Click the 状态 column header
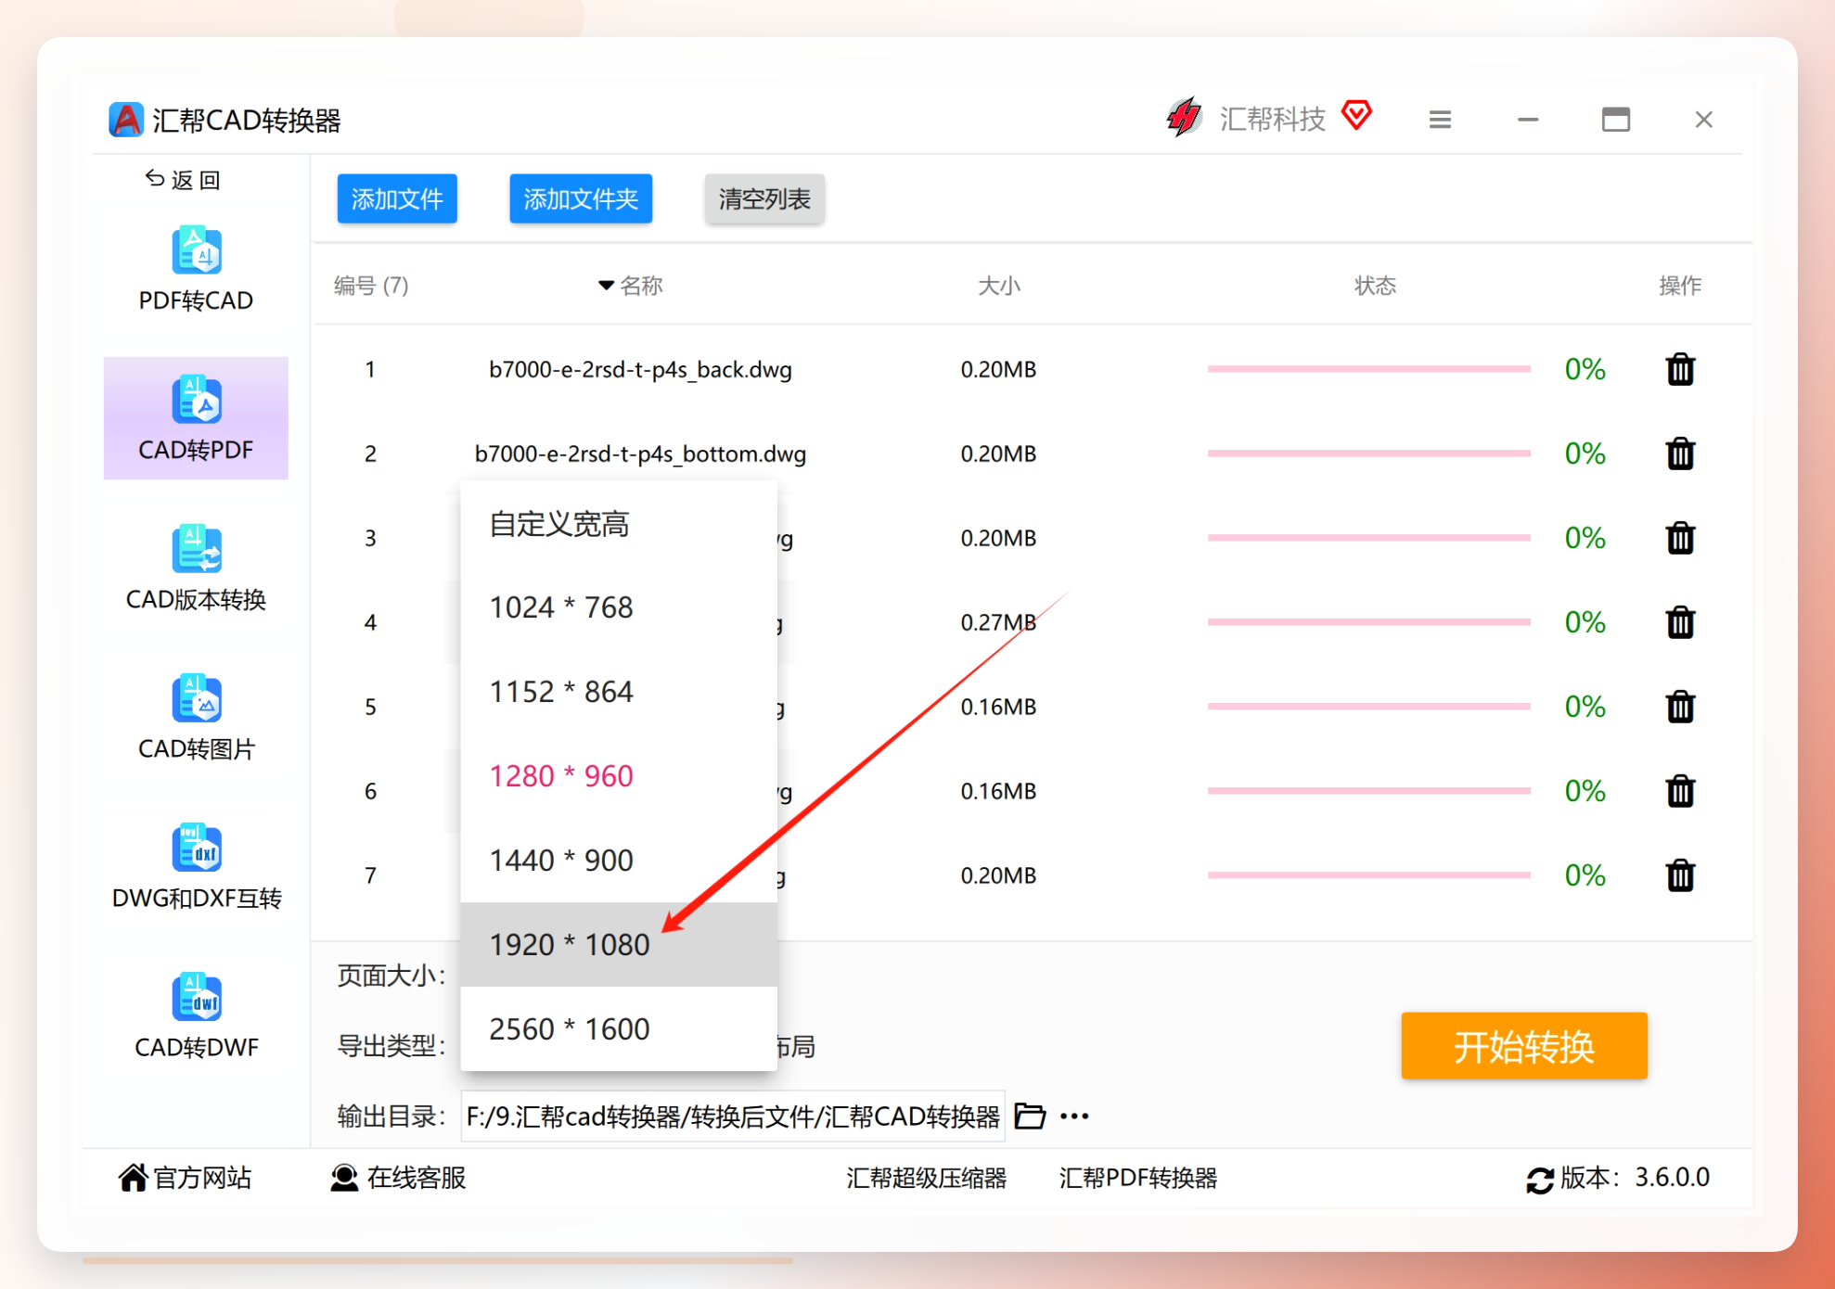 pos(1375,286)
